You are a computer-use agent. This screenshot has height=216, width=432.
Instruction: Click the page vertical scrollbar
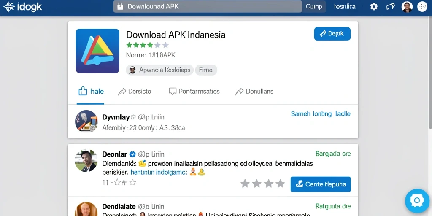(x=430, y=72)
